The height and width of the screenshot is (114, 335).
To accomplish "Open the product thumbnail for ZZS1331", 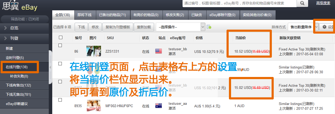I will [x=93, y=51].
